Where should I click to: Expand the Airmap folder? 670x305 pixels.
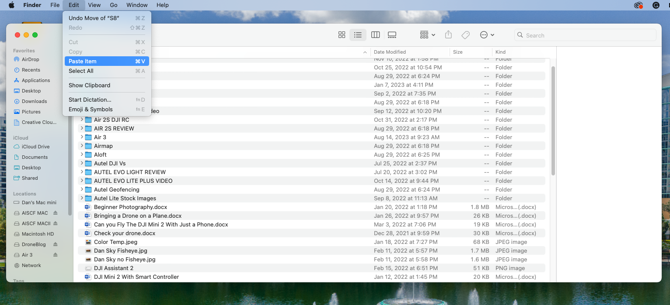82,146
